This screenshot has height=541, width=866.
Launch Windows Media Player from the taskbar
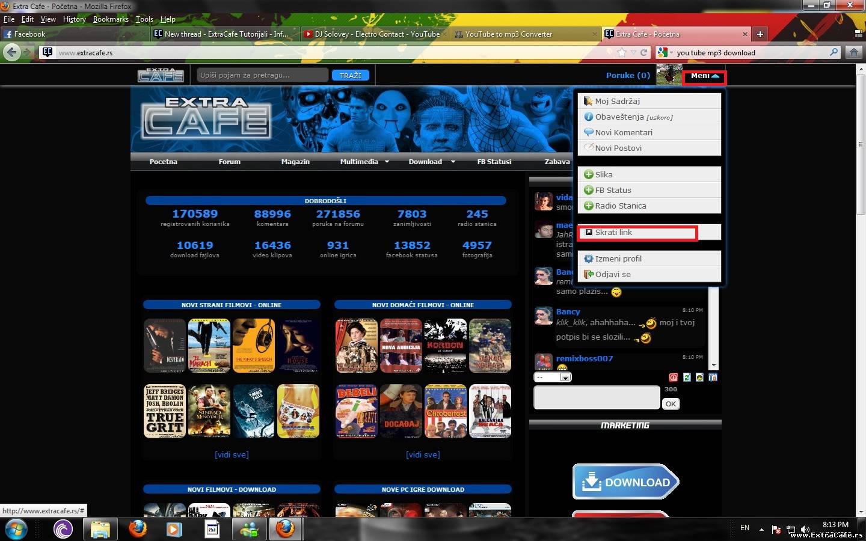coord(174,529)
